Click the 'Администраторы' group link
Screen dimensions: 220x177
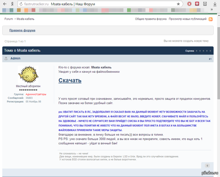click(x=36, y=94)
